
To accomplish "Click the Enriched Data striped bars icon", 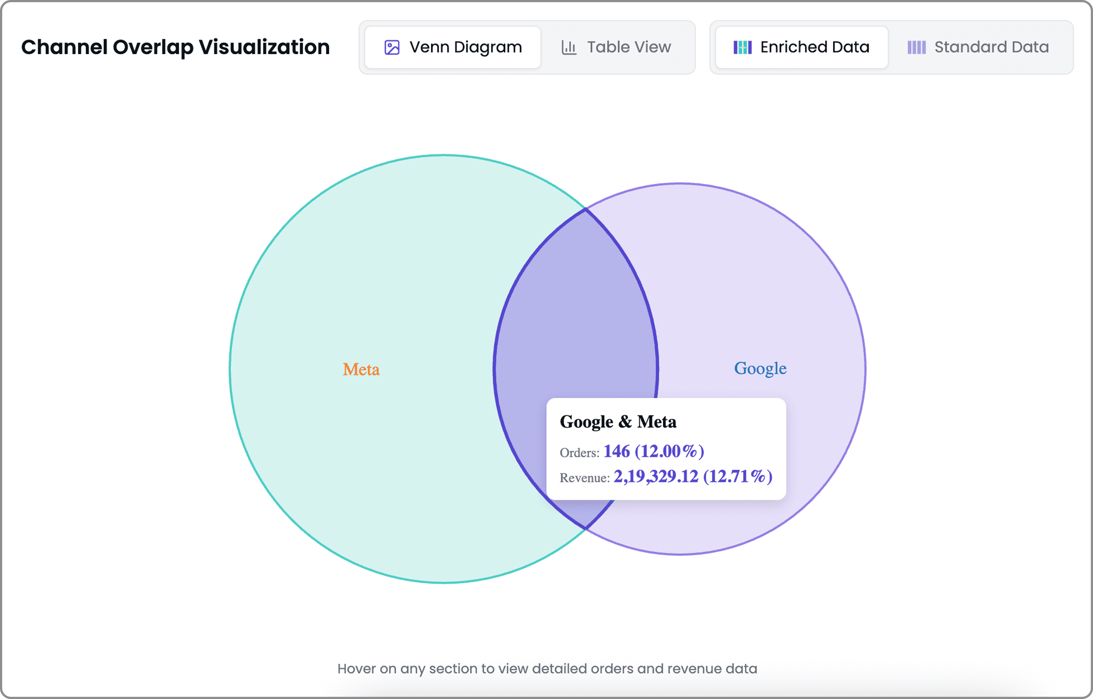I will coord(742,47).
